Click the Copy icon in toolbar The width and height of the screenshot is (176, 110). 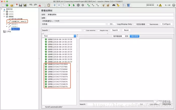click(45, 5)
